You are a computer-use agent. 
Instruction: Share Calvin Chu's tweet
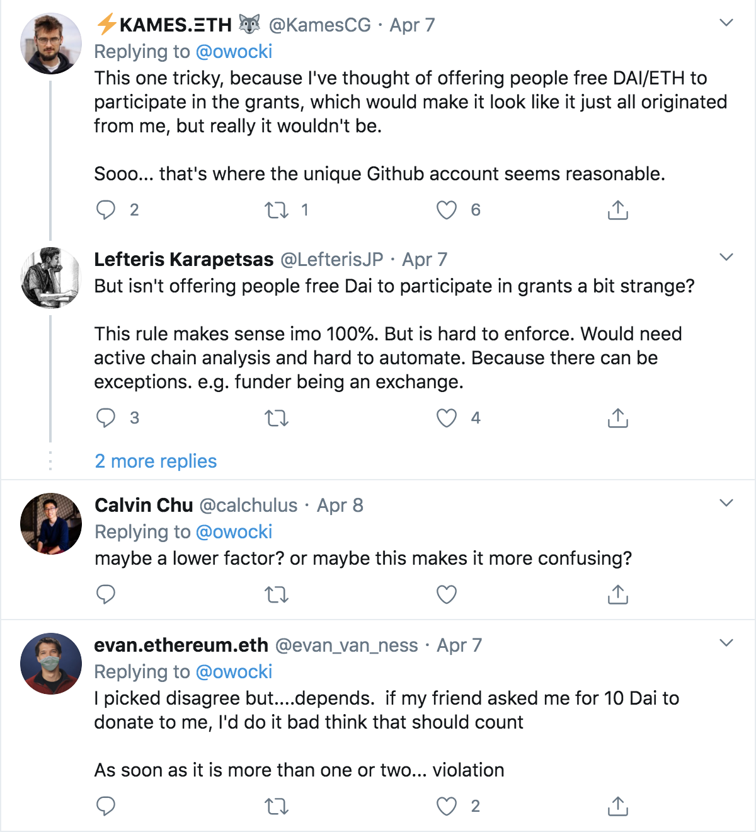[618, 594]
